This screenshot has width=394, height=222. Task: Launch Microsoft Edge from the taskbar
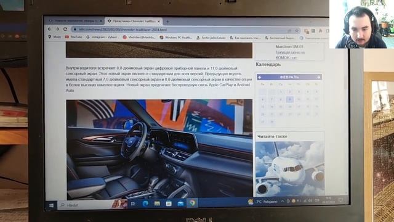click(x=145, y=203)
